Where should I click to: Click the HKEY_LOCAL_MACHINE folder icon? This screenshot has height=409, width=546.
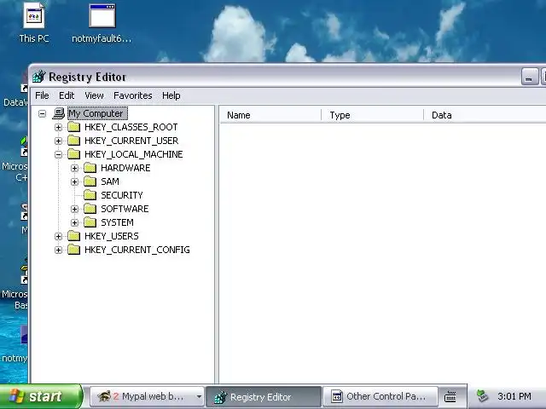tap(74, 154)
